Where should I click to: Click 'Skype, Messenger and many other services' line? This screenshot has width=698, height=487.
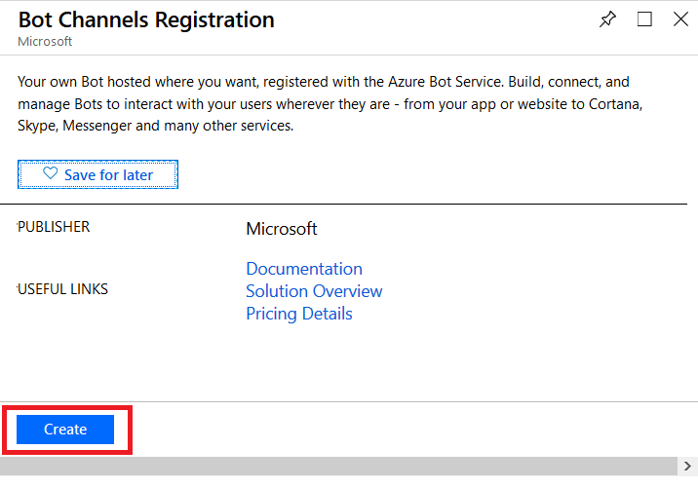point(156,126)
